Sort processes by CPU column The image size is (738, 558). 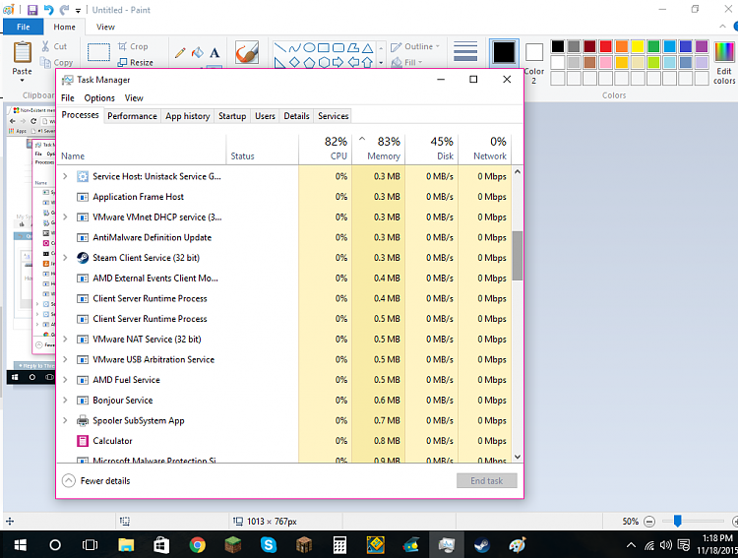coord(326,149)
